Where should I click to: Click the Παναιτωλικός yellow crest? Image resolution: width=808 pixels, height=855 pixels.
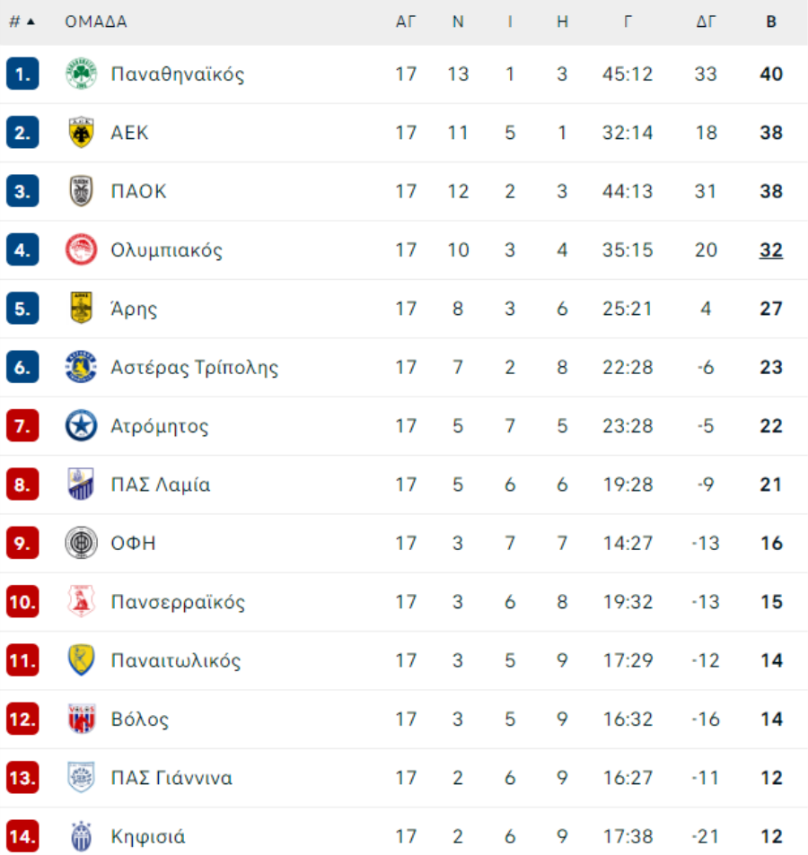[x=82, y=660]
